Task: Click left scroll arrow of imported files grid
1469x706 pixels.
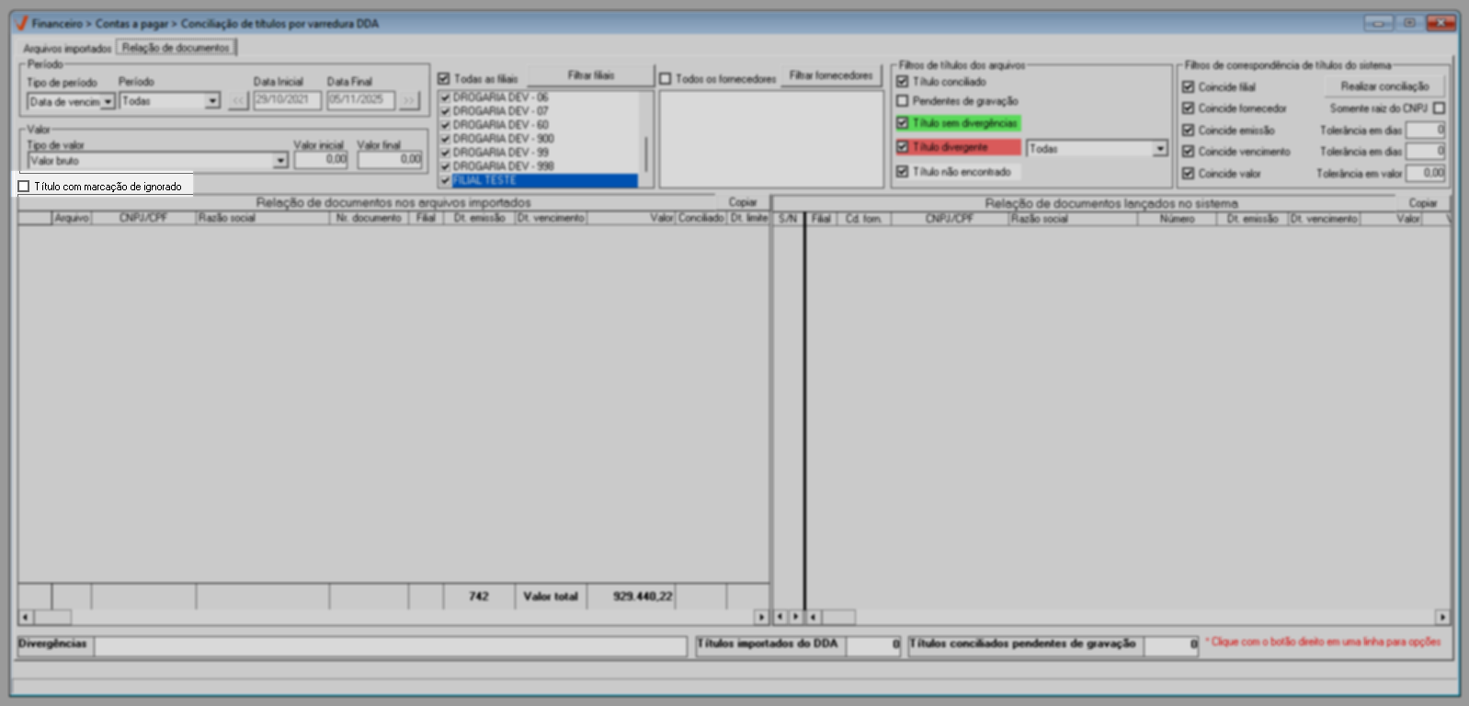Action: [x=25, y=617]
